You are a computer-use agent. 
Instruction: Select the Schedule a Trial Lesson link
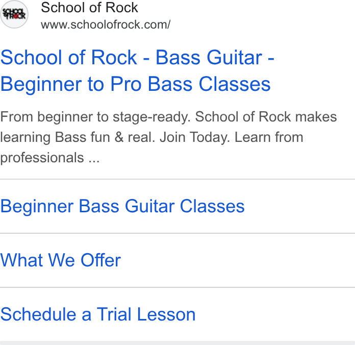98,314
